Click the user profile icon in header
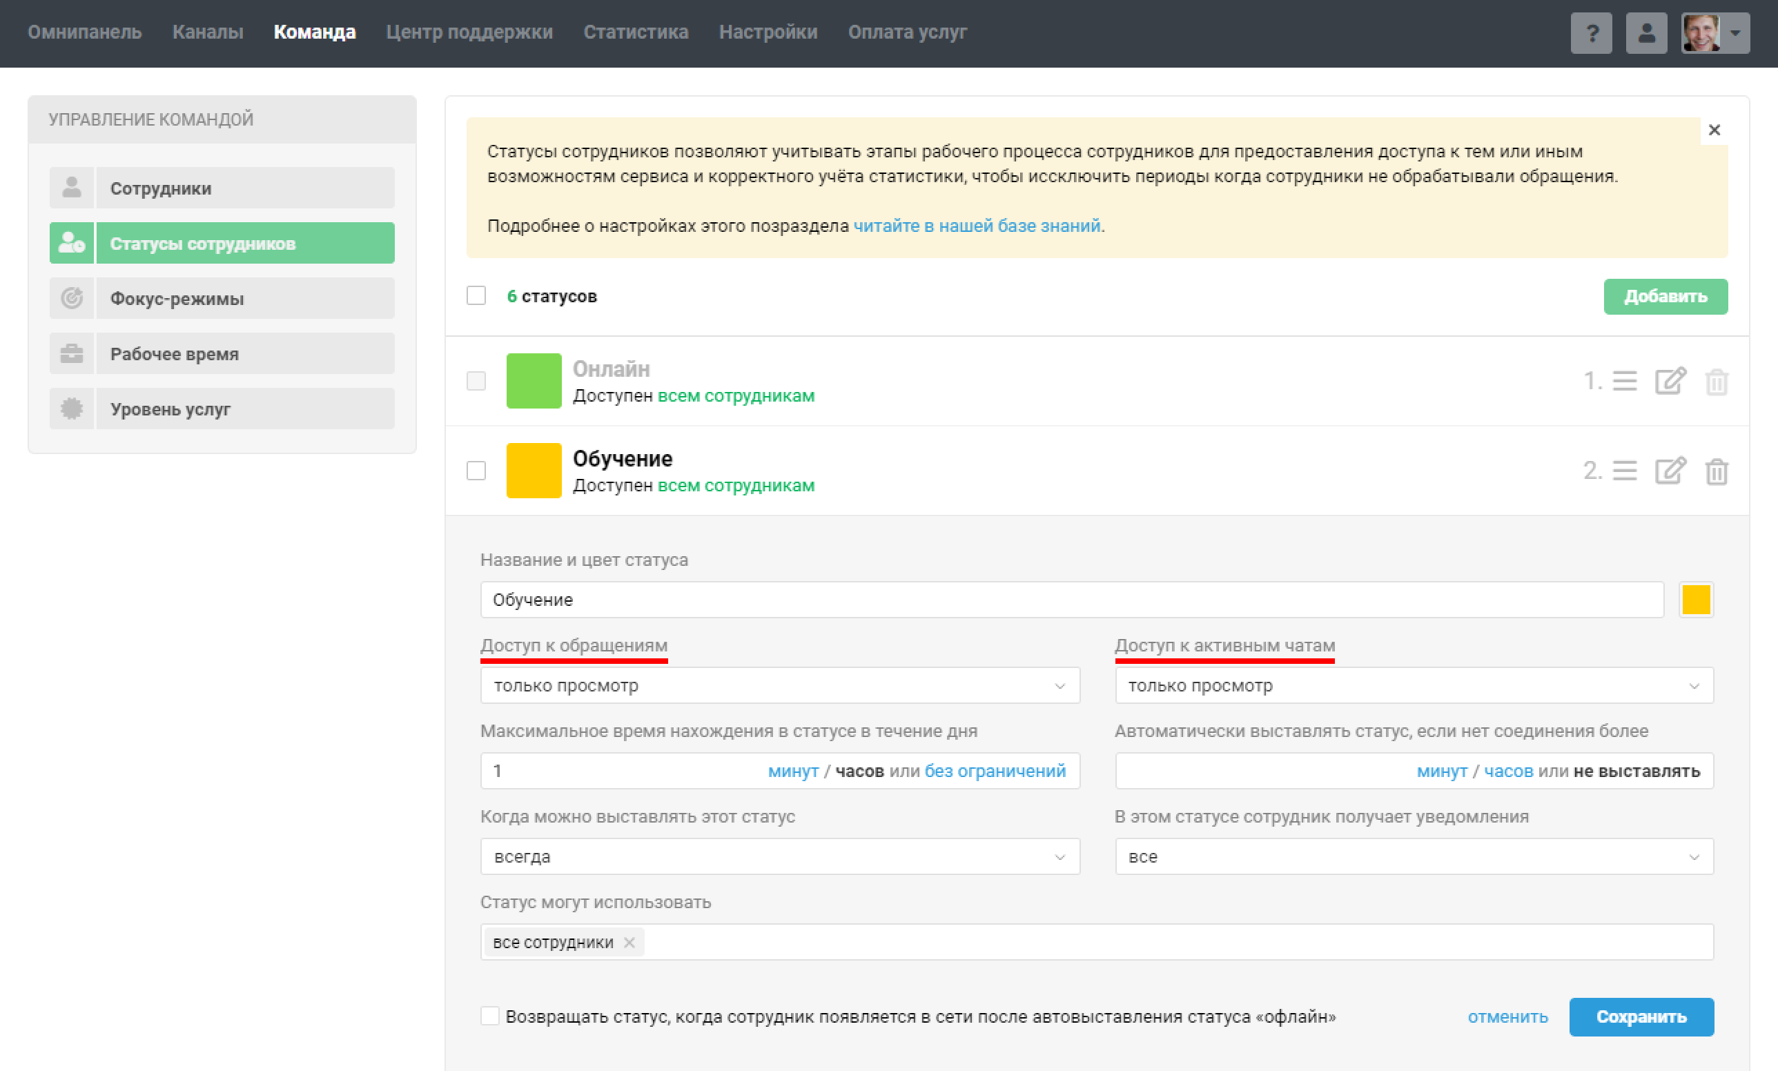 tap(1646, 32)
